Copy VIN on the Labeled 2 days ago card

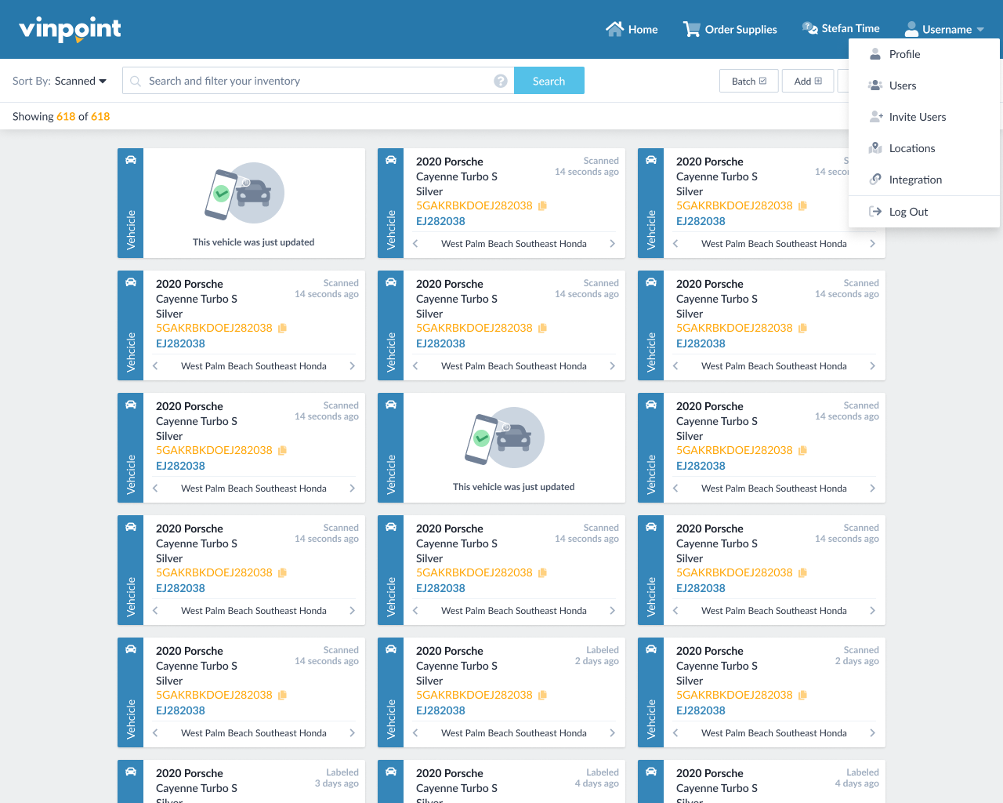click(542, 695)
